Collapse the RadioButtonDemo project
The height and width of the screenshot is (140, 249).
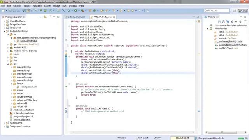4,31
